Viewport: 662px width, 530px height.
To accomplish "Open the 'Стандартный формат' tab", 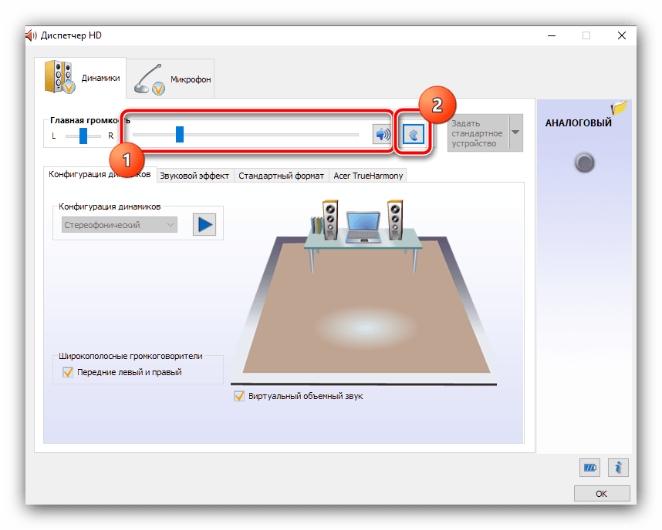I will (281, 176).
